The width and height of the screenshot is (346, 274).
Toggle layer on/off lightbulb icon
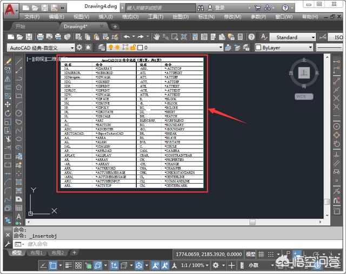pos(111,47)
